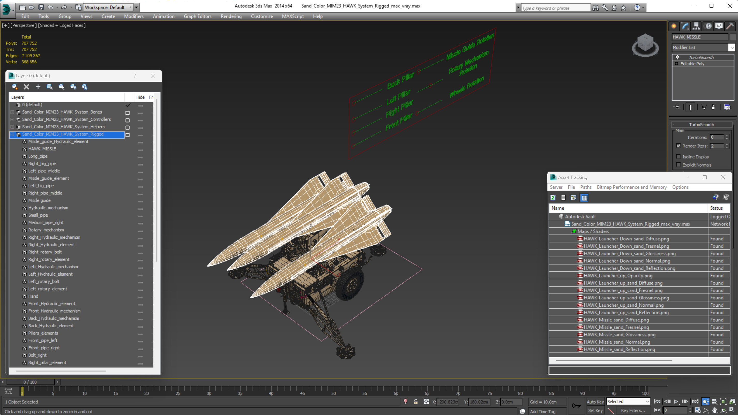Open the Motion command panel tab
Viewport: 738px width, 415px height.
pyautogui.click(x=708, y=26)
